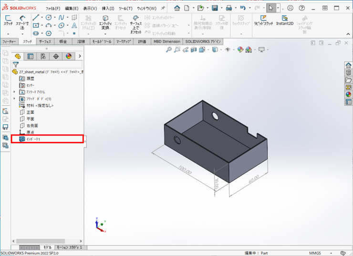Click the Edit Appearance color ball icon
Image resolution: width=353 pixels, height=256 pixels.
[x=240, y=49]
